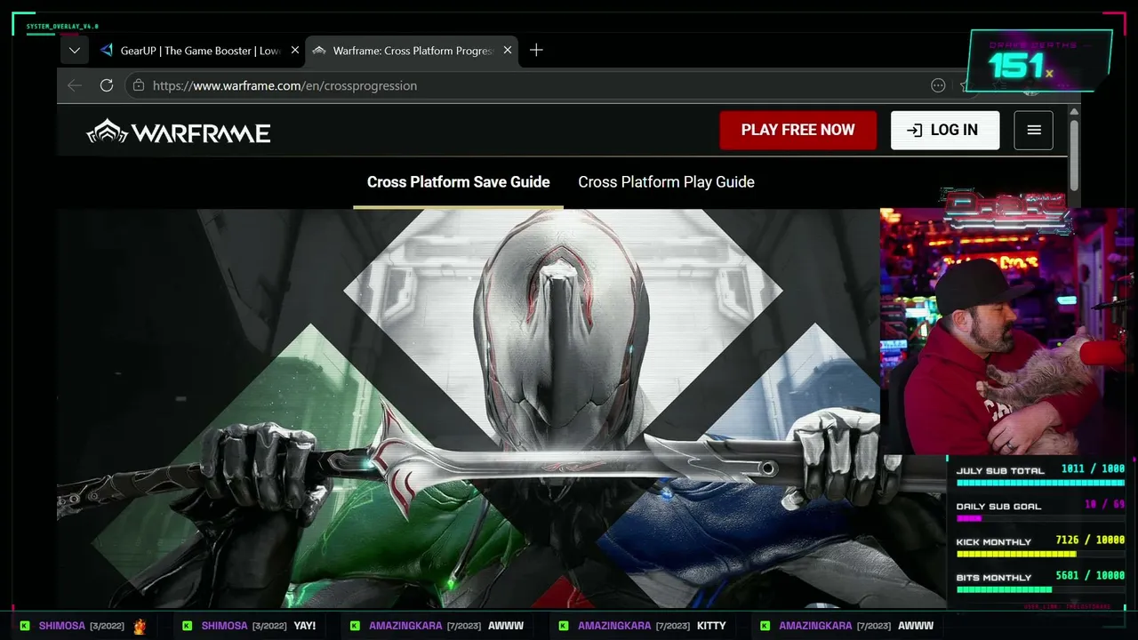Open the browser tab list dropdown
This screenshot has width=1138, height=640.
point(75,51)
